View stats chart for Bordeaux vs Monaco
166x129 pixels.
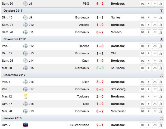tap(161, 32)
